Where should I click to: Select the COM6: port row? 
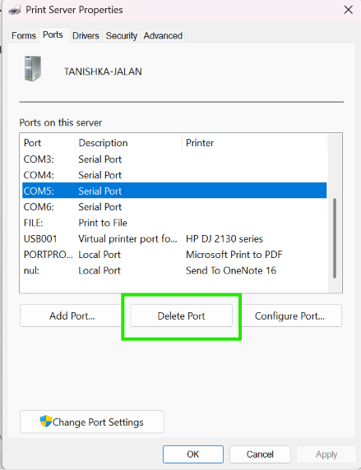coord(174,207)
